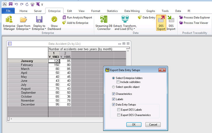The image size is (212, 133).
Task: Select the January row header
Action: 28,61
